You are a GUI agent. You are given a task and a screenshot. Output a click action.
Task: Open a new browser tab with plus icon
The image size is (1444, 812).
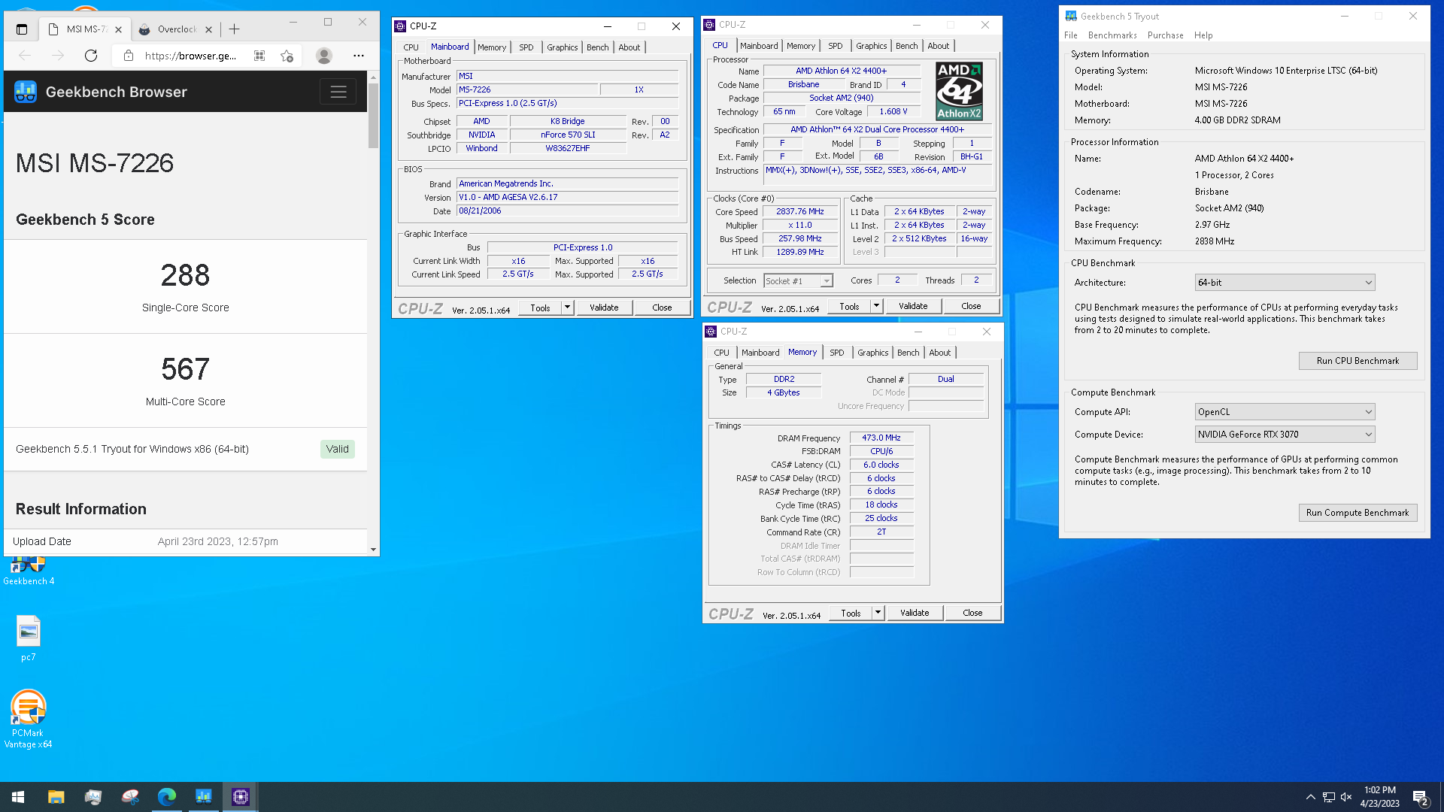tap(235, 29)
